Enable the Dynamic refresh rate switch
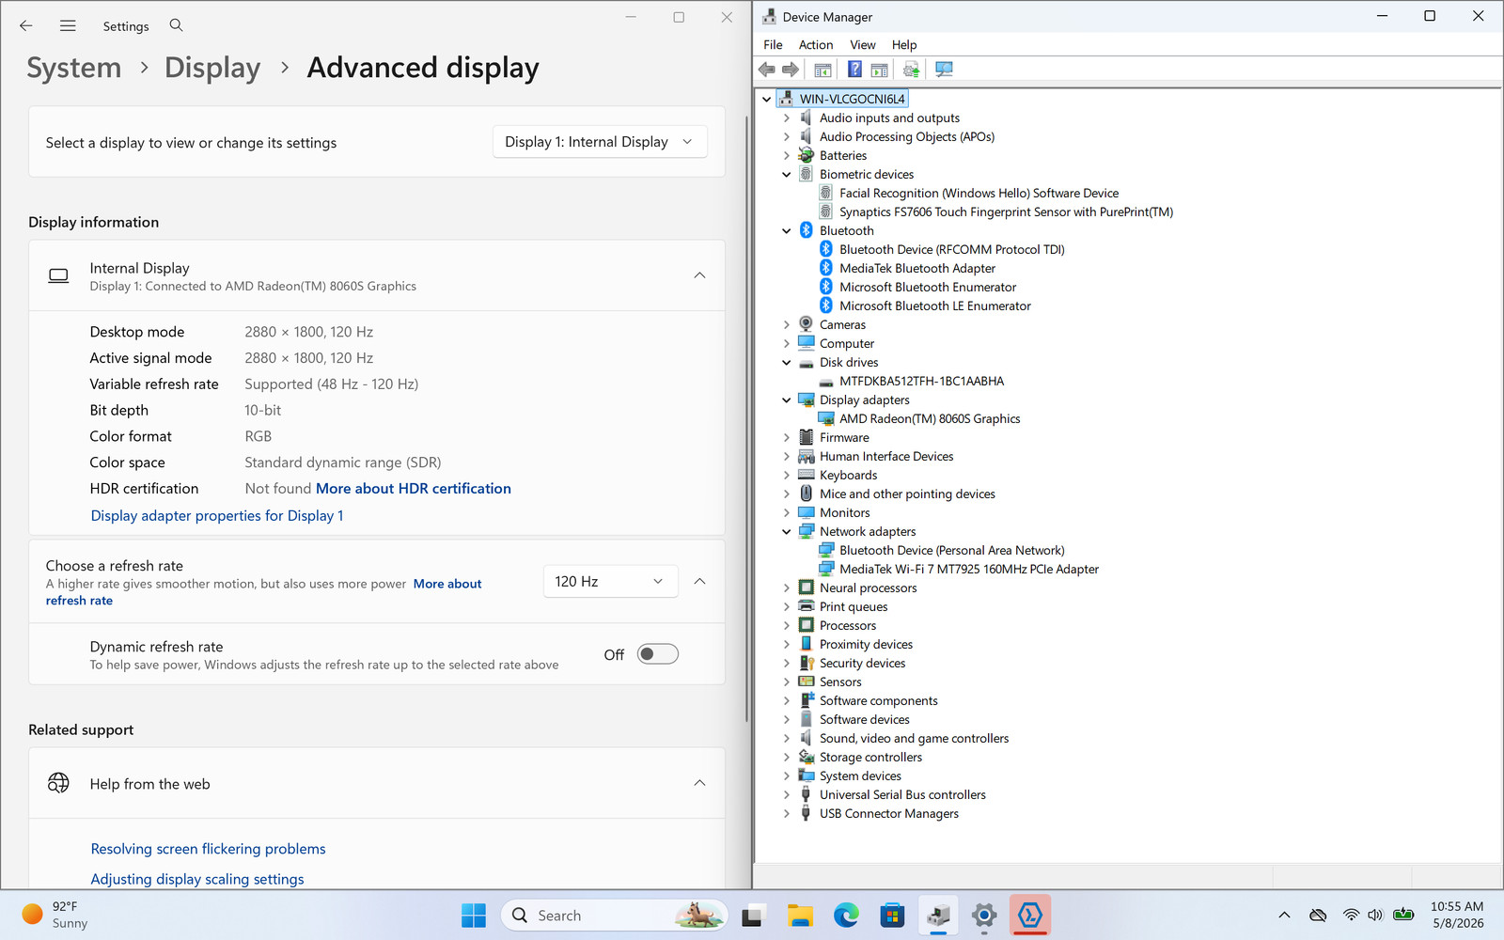Image resolution: width=1504 pixels, height=940 pixels. coord(658,654)
